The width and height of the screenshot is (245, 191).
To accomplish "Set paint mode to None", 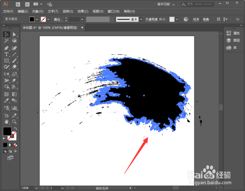I will pos(15,145).
